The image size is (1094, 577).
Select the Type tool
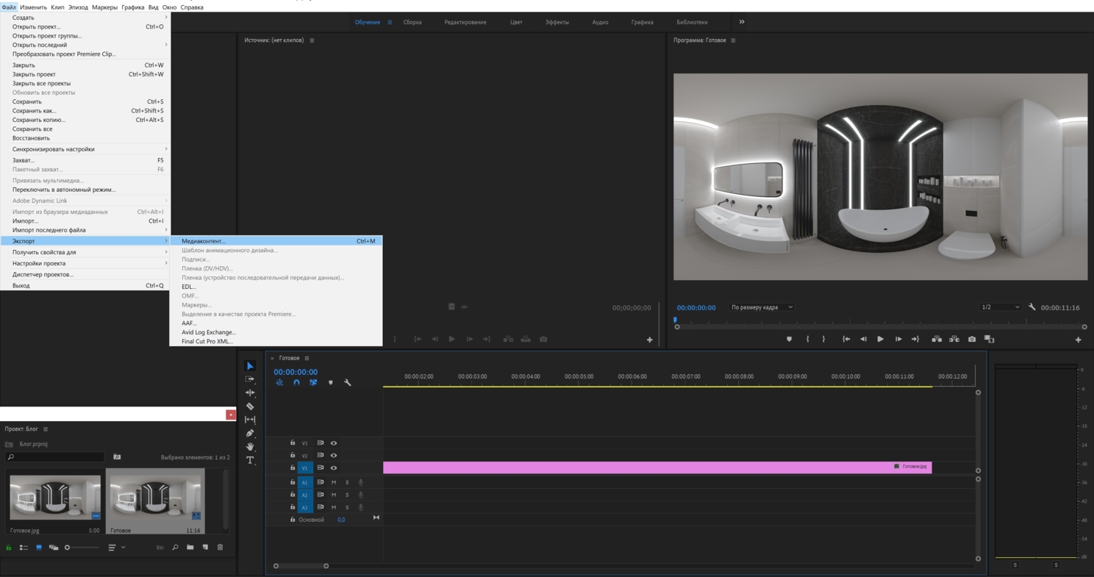(x=250, y=460)
